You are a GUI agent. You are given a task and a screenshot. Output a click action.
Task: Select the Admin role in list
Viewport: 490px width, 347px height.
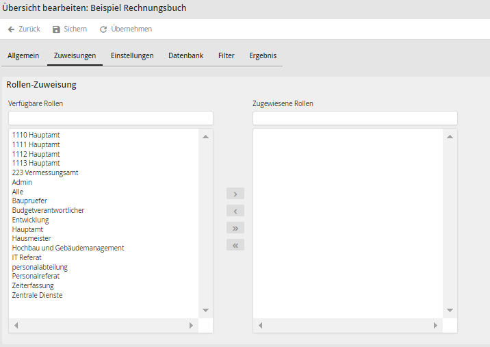(x=22, y=182)
